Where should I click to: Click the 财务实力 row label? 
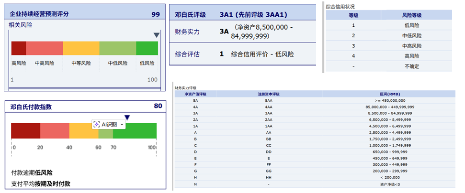(187, 32)
